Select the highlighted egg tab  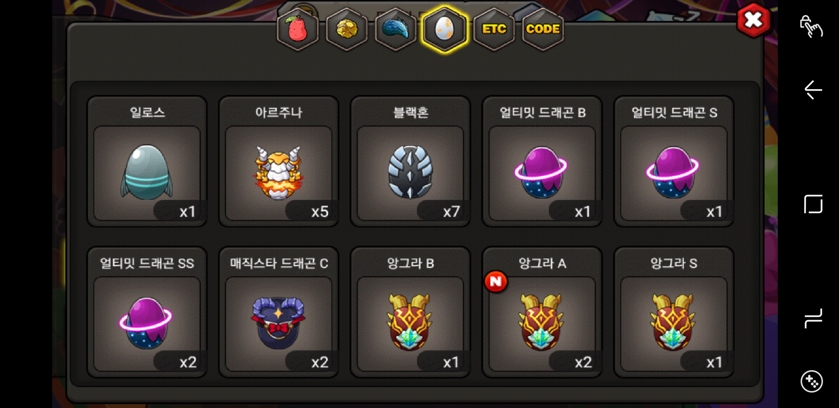(444, 29)
